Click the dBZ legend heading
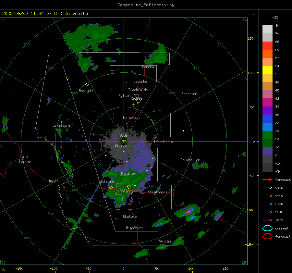Screen dimensions: 292x273 coord(275,17)
